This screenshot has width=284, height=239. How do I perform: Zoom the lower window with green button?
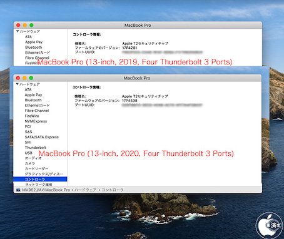click(31, 78)
